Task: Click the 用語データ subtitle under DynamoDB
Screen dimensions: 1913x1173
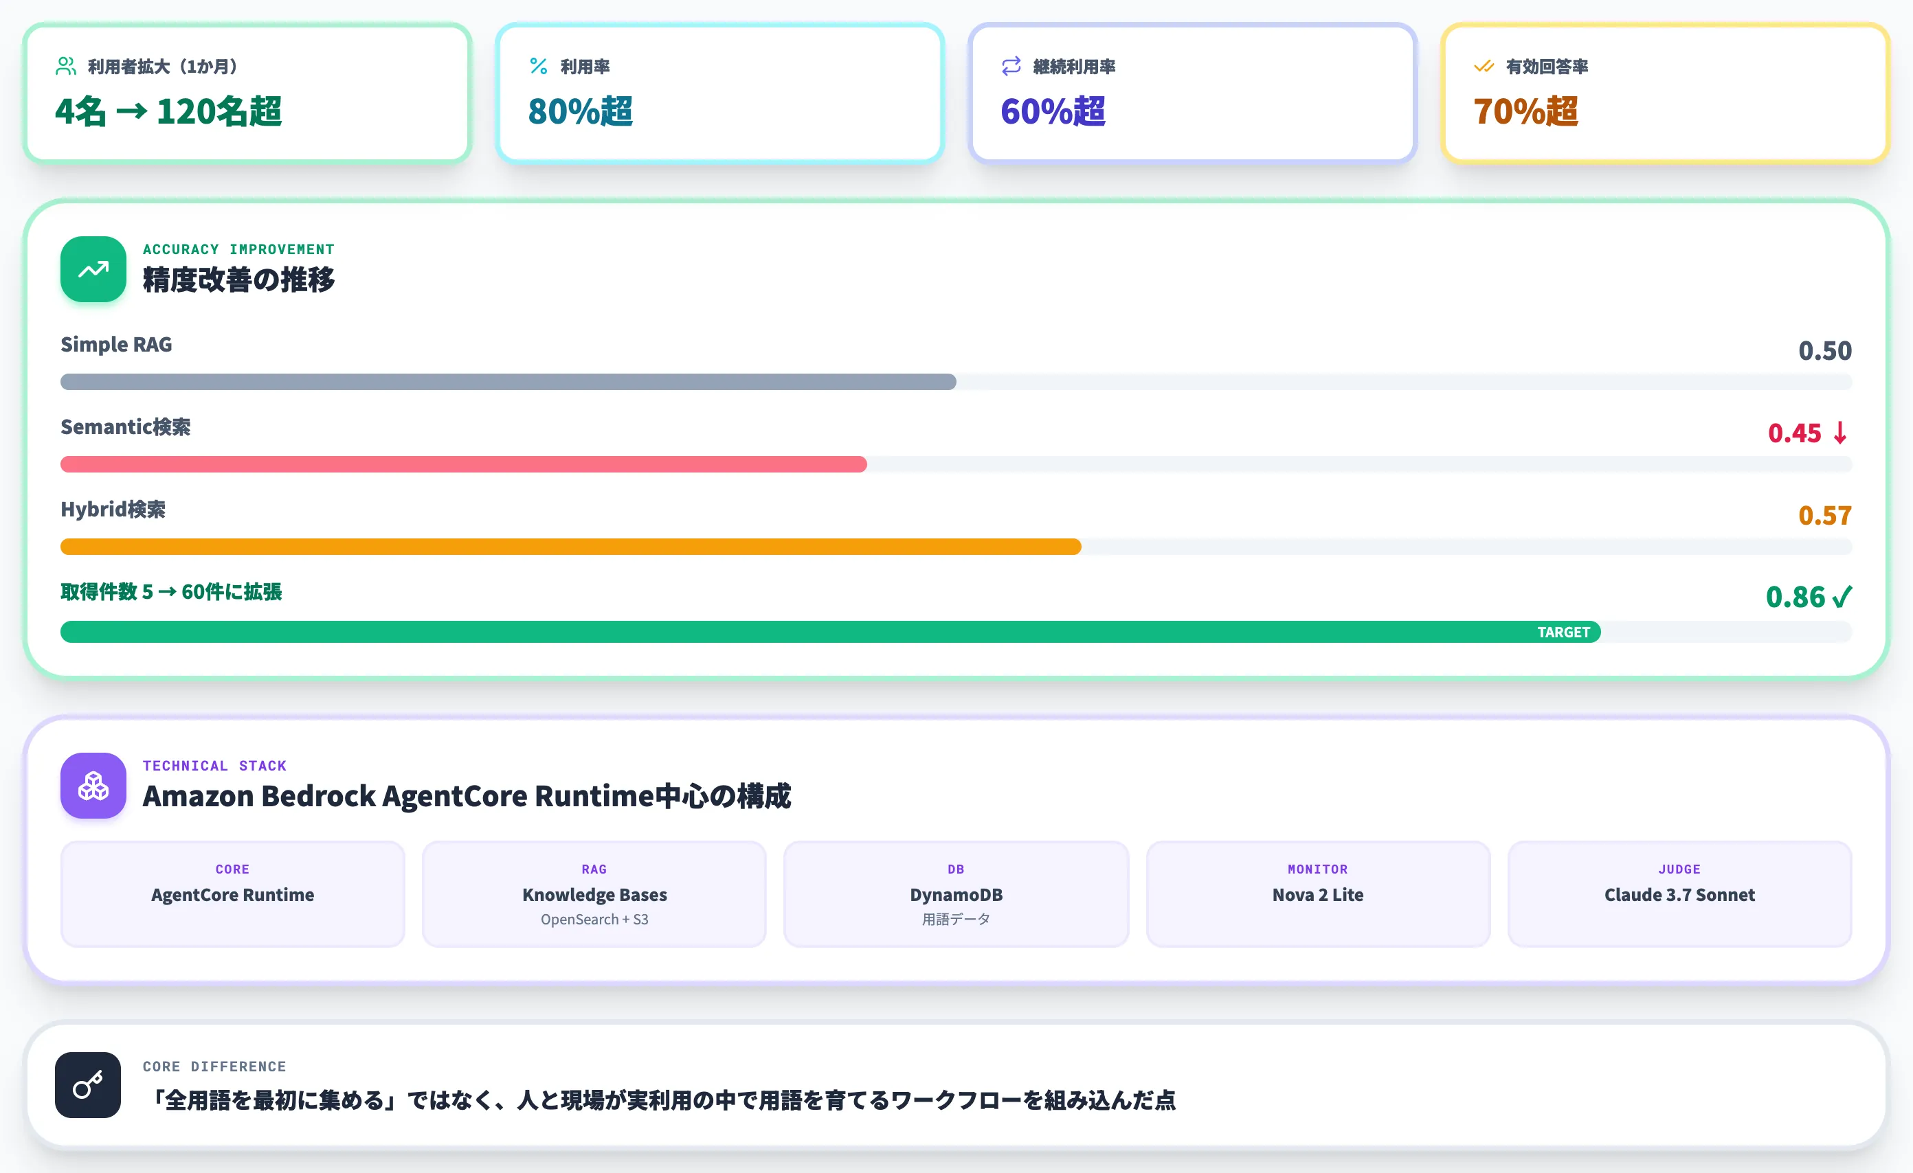Action: coord(956,920)
